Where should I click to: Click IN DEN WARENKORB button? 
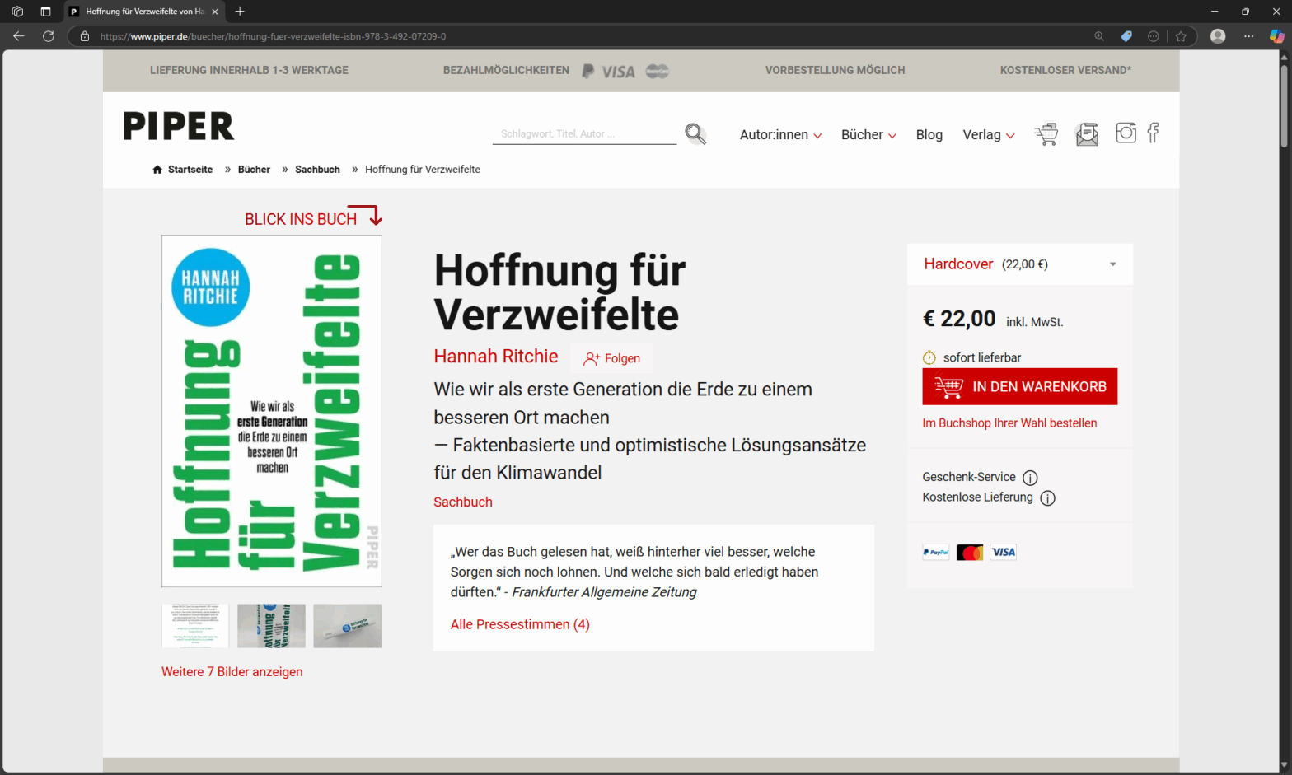tap(1020, 386)
